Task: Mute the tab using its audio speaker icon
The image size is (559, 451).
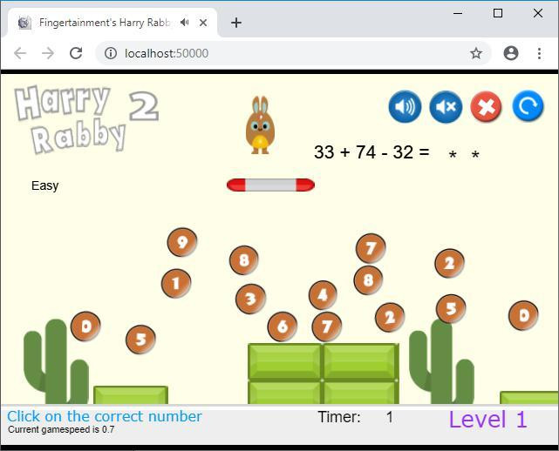Action: 184,23
